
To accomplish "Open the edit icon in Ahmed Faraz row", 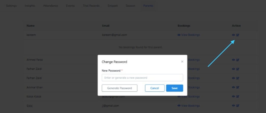I will 238,60.
